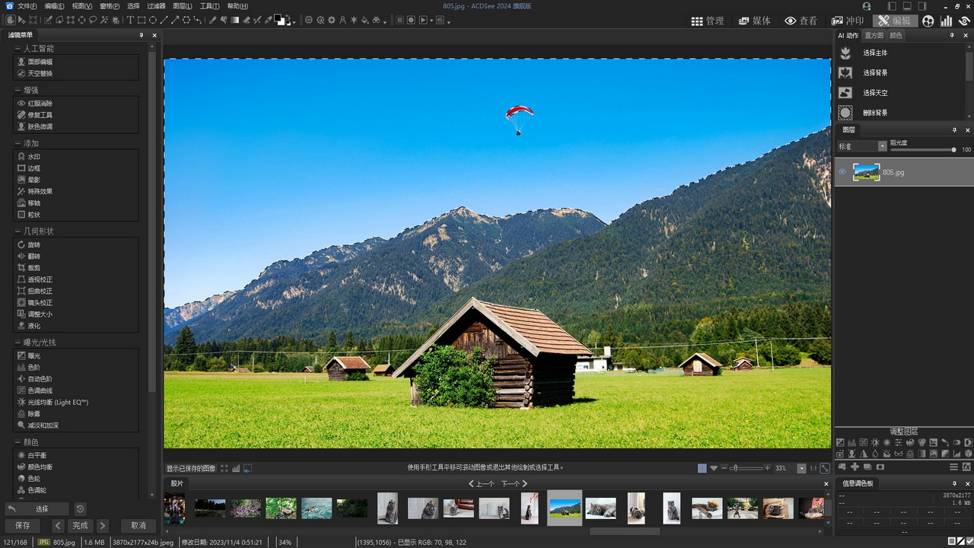This screenshot has height=548, width=974.
Task: Select the Text tool in the toolbar
Action: click(130, 20)
